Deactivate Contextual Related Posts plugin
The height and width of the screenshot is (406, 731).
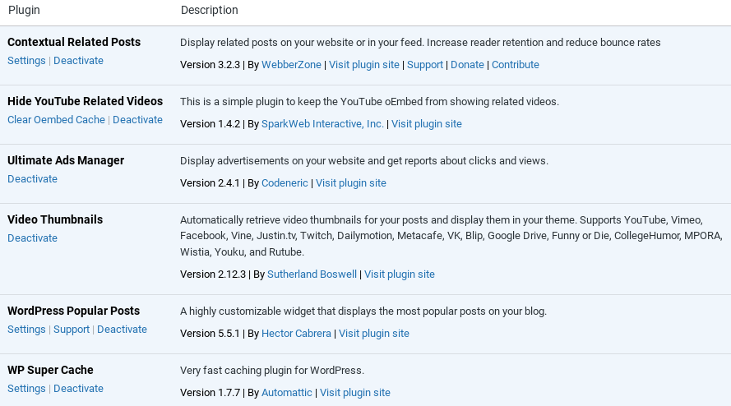pyautogui.click(x=78, y=61)
